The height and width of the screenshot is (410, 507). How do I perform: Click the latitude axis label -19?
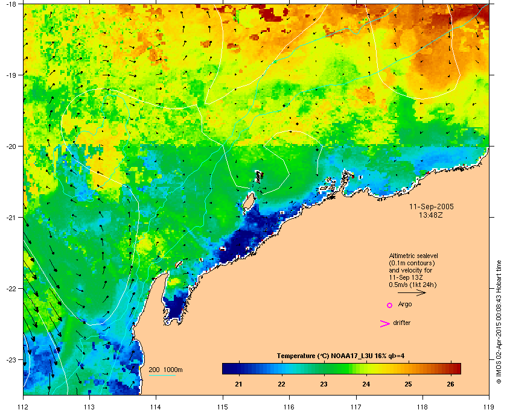click(x=11, y=75)
